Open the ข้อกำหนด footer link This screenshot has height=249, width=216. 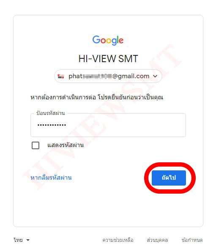click(192, 240)
